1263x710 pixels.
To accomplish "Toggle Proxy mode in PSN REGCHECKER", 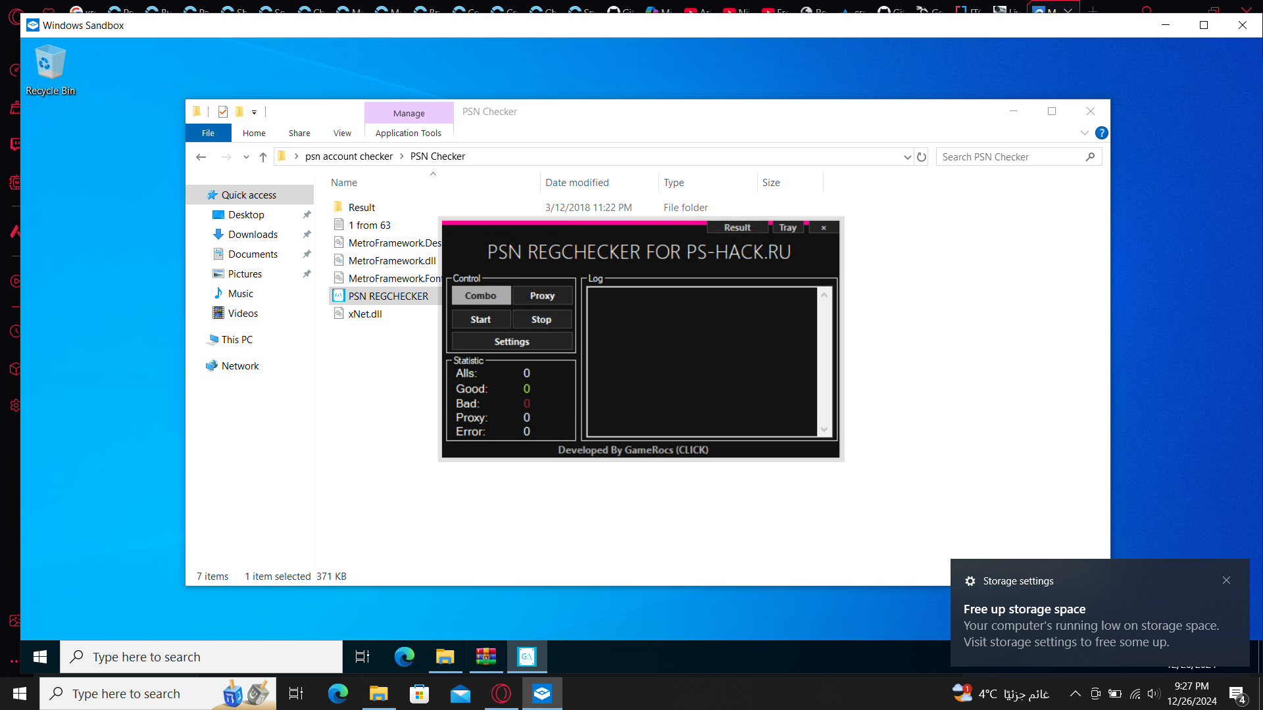I will pos(542,295).
